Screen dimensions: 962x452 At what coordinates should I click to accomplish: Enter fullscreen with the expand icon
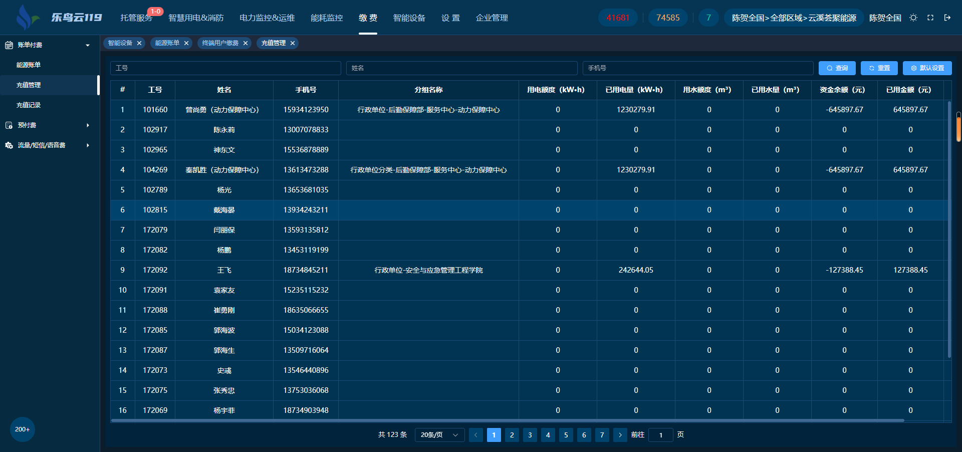click(930, 18)
